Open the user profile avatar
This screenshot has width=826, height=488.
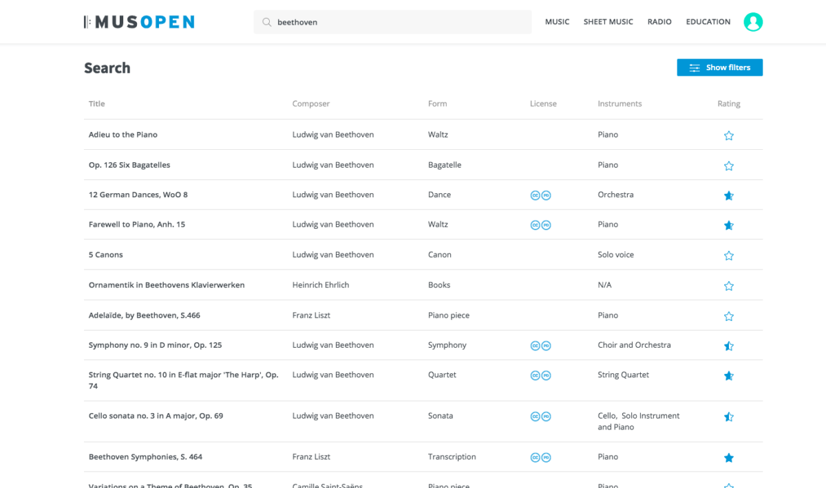(753, 22)
